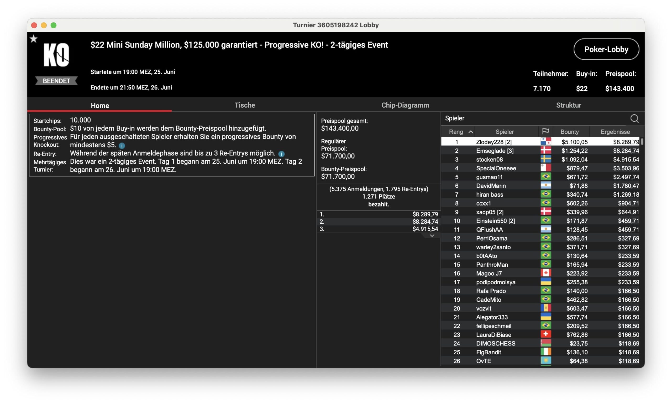Click Magoo J7's Canadian flag icon
The image size is (672, 404).
pos(545,273)
